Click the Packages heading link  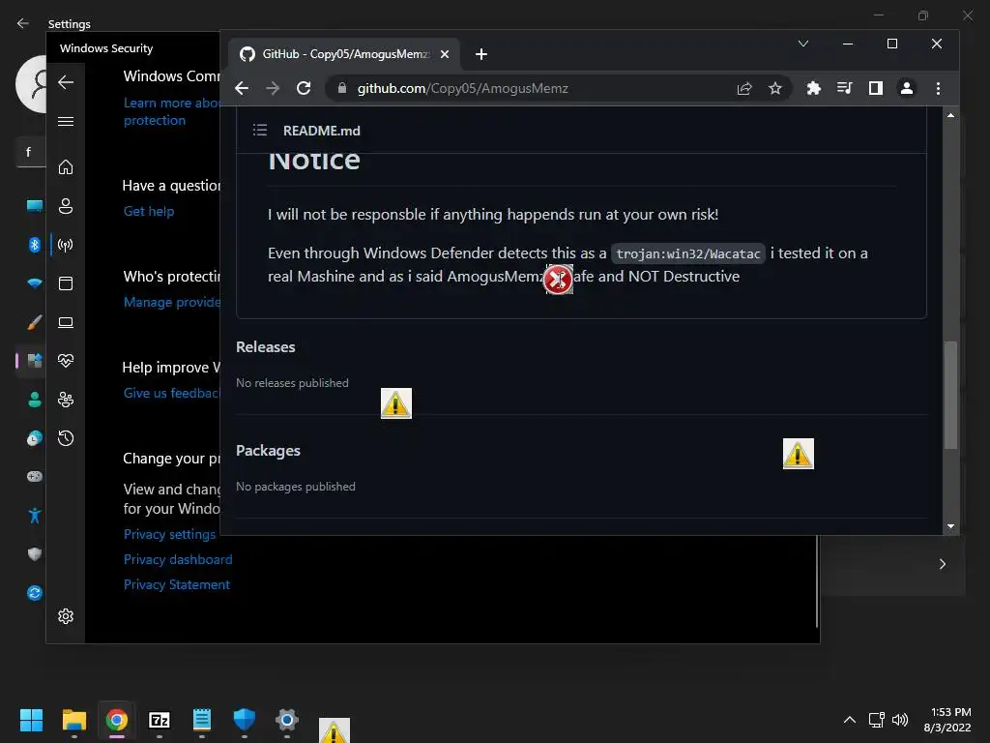coord(268,451)
